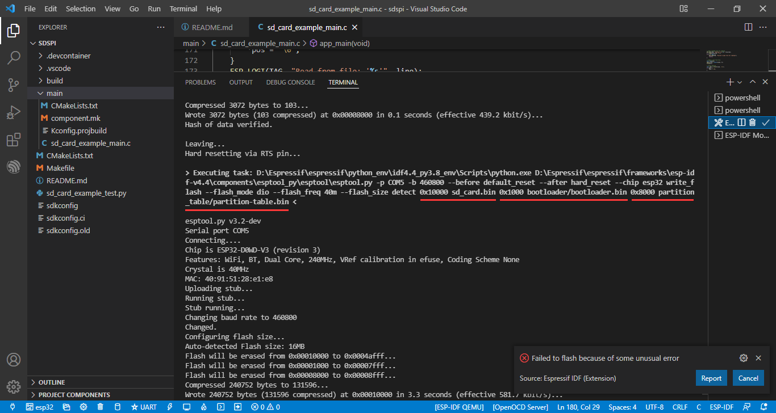The height and width of the screenshot is (413, 776).
Task: Select serial port via plug icon
Action: click(x=12, y=407)
